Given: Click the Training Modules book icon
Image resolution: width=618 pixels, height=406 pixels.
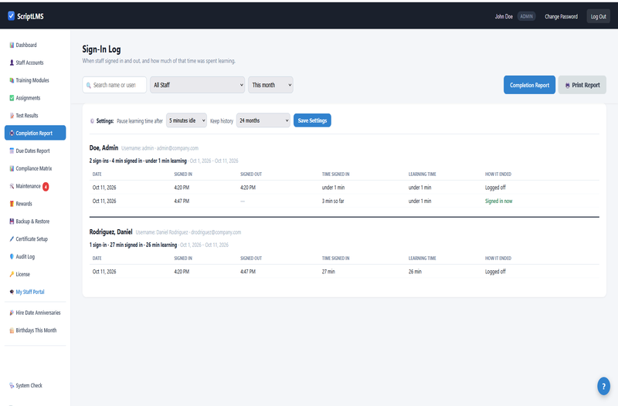Looking at the screenshot, I should [x=12, y=80].
